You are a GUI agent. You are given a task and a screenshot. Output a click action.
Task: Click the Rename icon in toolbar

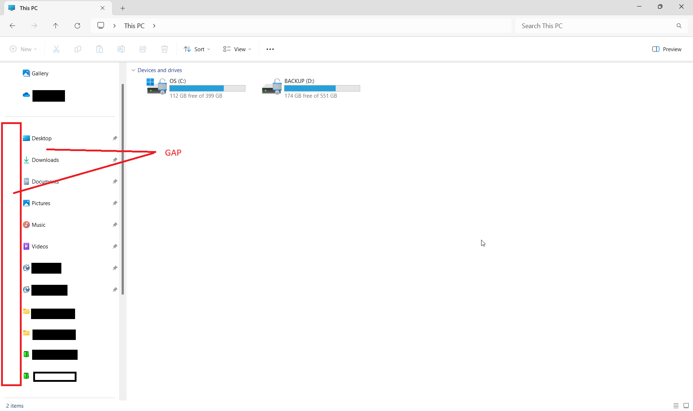point(121,49)
